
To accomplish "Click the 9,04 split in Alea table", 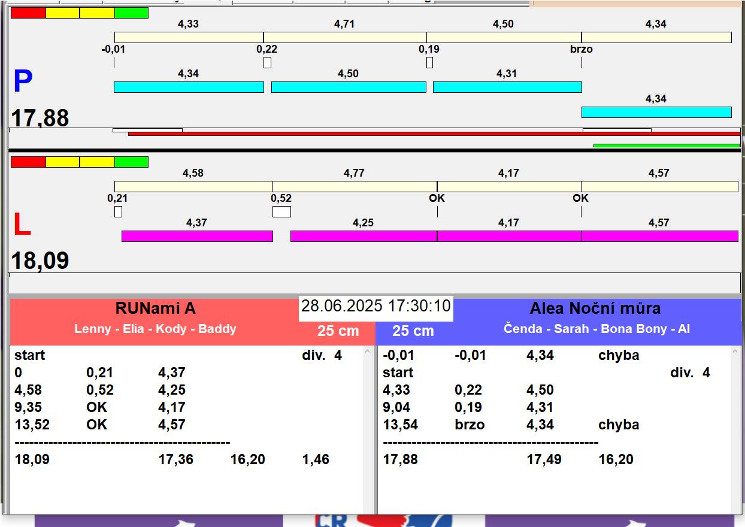I will click(396, 407).
